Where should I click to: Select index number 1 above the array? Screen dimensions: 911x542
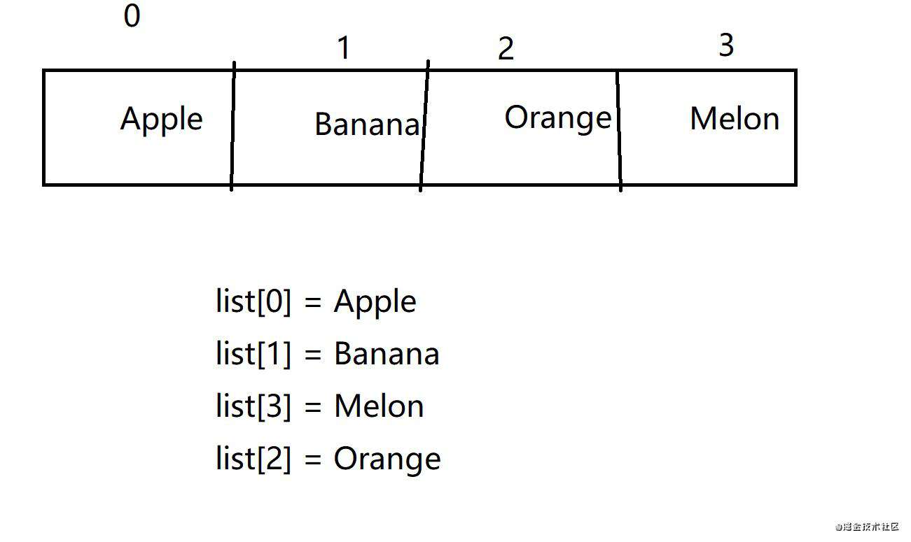[343, 48]
